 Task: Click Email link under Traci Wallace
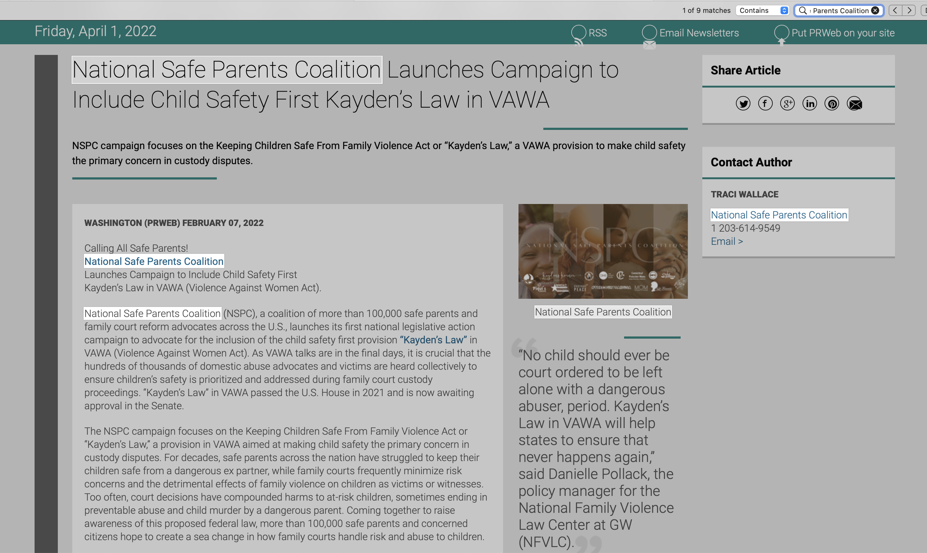point(726,241)
